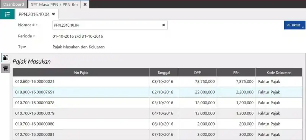The height and width of the screenshot is (140, 306).
Task: Select row 010.600-16.00000021
Action: [x=158, y=82]
